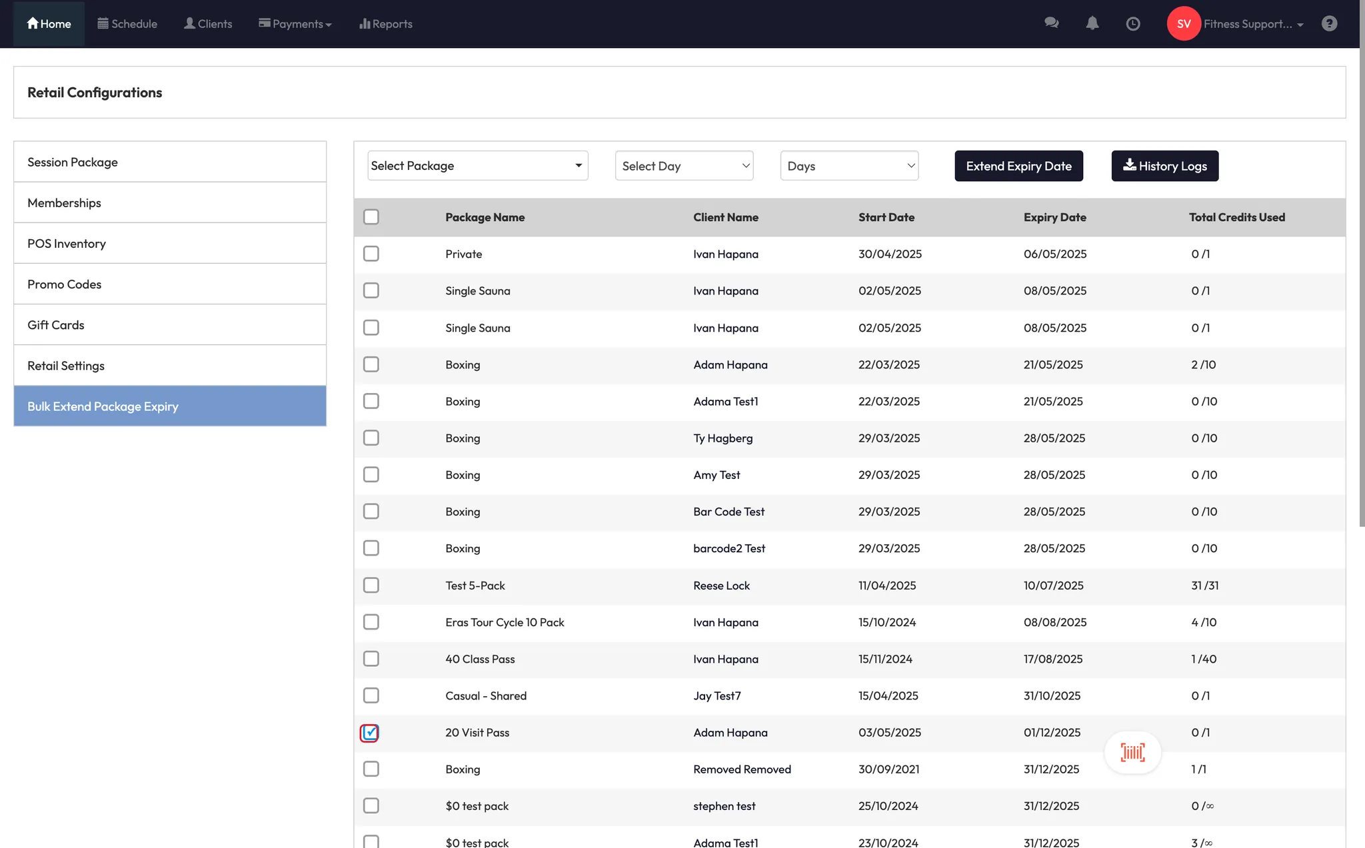Uncheck the 20 Visit Pass row checkbox
The height and width of the screenshot is (848, 1365).
pyautogui.click(x=370, y=732)
